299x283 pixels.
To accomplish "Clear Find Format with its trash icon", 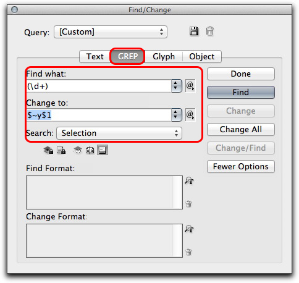I will [x=188, y=204].
